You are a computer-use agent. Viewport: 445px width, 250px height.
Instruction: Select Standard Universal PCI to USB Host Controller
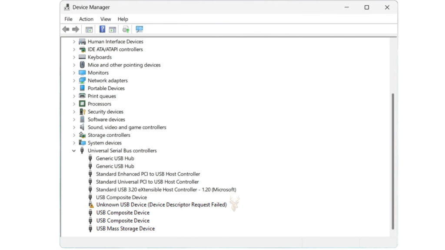[x=147, y=182]
